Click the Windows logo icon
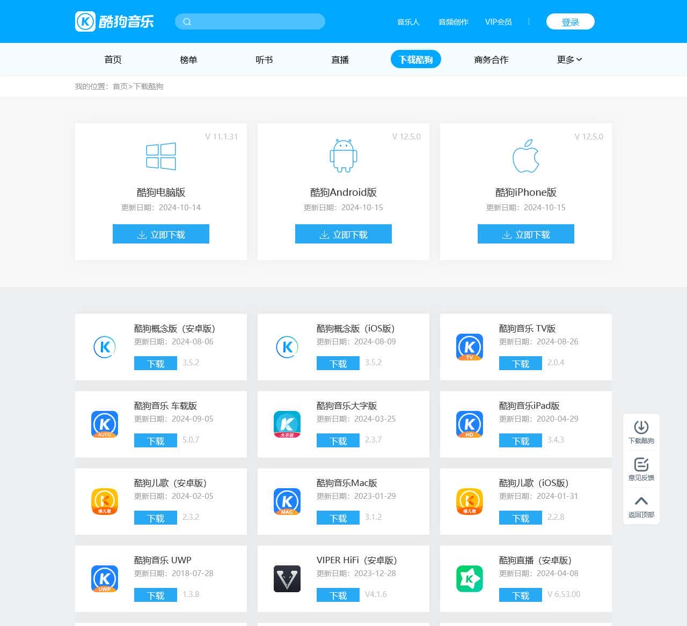687x626 pixels. coord(161,156)
